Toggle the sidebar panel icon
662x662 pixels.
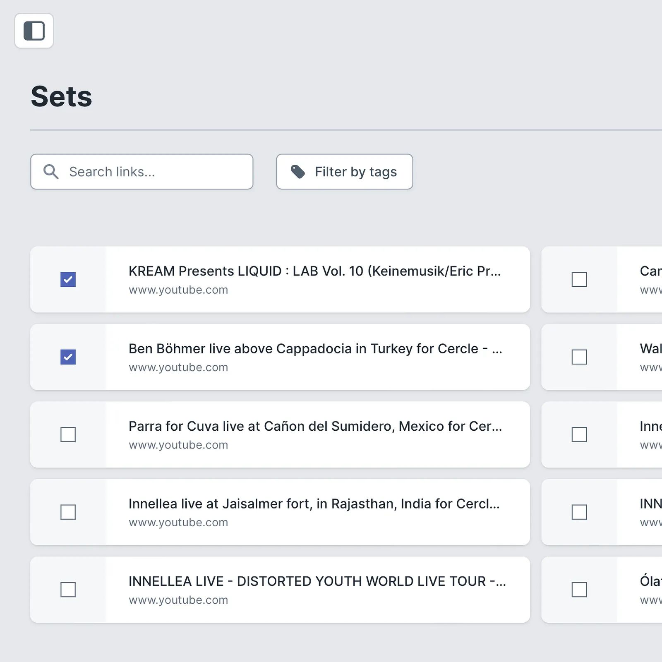pyautogui.click(x=34, y=31)
